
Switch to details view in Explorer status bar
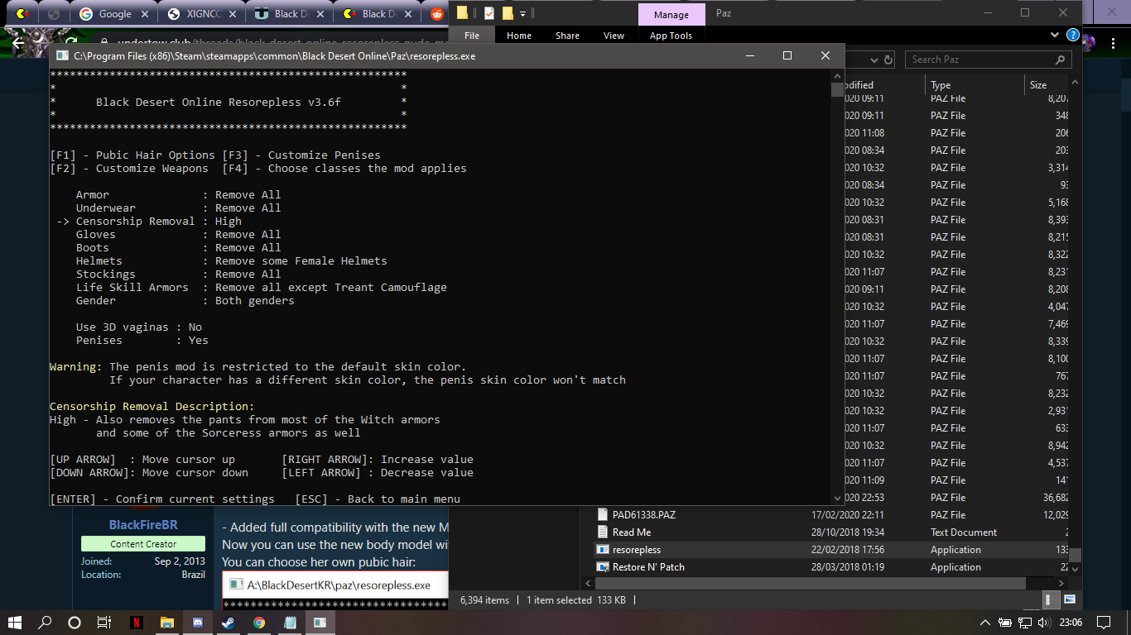click(1052, 600)
